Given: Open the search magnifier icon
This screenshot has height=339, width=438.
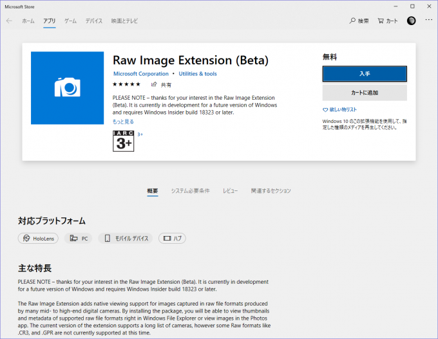Looking at the screenshot, I should tap(352, 21).
